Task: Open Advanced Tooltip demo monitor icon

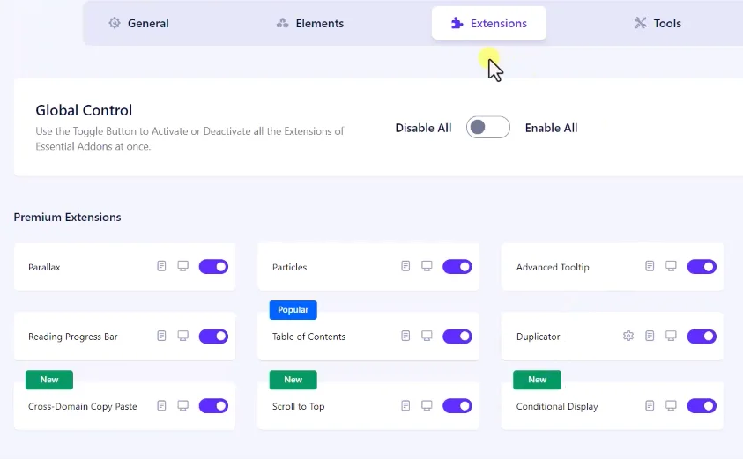Action: (671, 266)
